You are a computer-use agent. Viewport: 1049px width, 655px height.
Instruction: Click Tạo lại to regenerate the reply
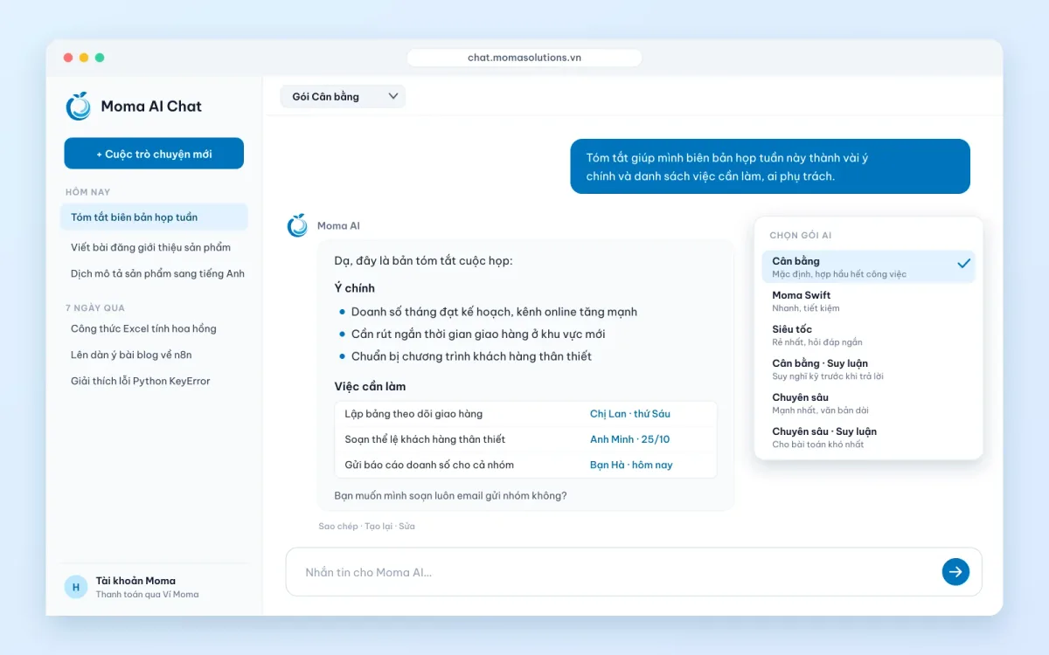click(379, 527)
